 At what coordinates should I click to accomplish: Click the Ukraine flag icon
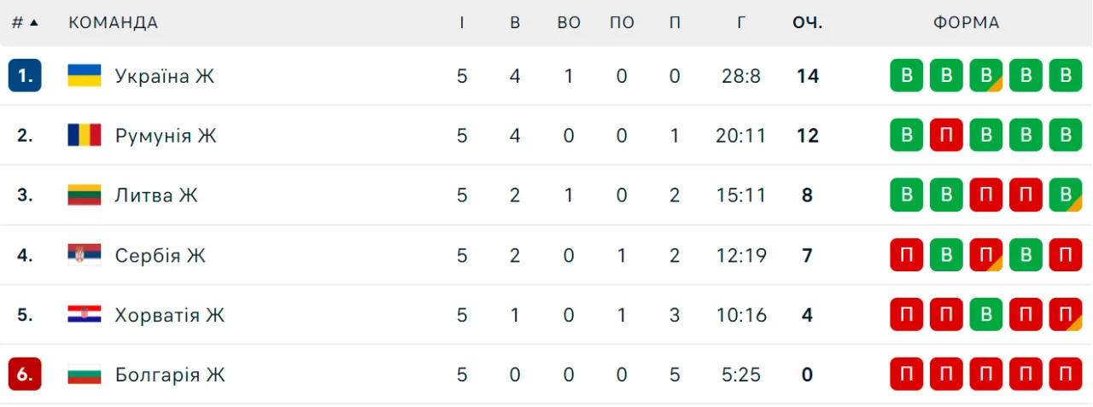[85, 76]
